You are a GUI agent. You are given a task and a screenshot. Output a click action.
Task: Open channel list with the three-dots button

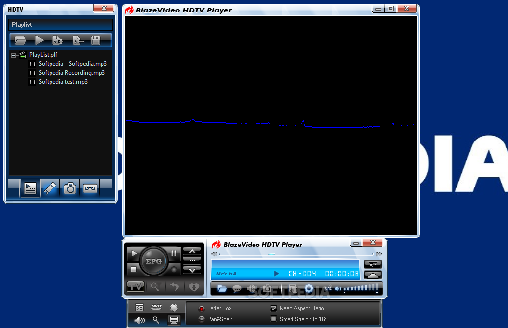(192, 261)
